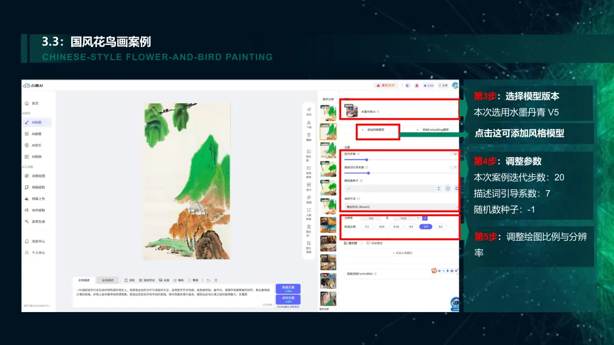Click the 快速生图 button

(x=288, y=289)
